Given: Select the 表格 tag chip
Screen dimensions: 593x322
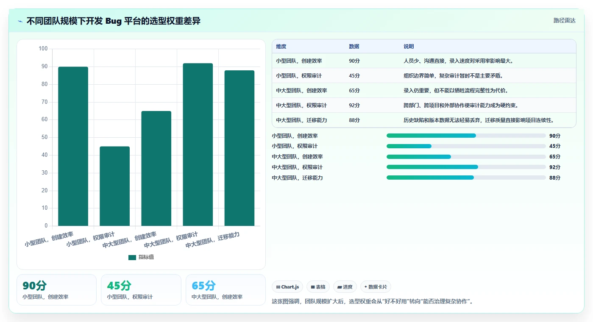Looking at the screenshot, I should [318, 287].
